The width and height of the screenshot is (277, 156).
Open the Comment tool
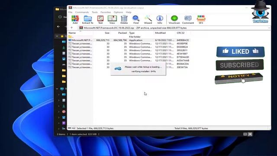coord(188,19)
